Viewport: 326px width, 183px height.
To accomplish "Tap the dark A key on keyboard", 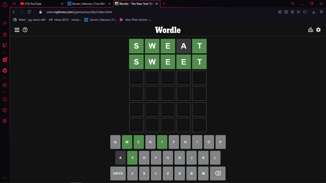I will 120,158.
